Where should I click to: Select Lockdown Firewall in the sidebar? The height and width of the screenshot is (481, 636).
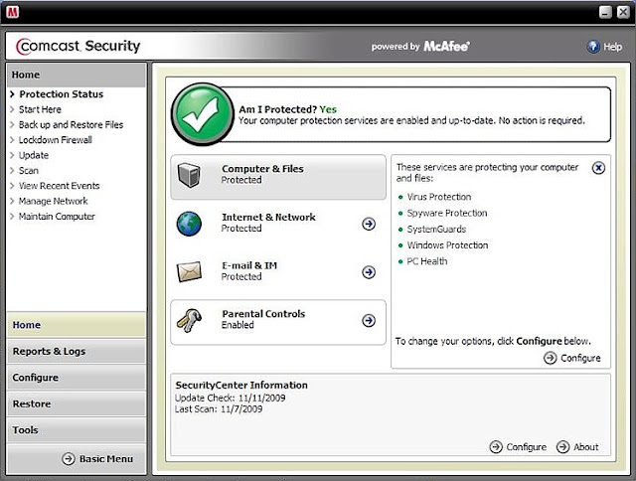(x=56, y=140)
